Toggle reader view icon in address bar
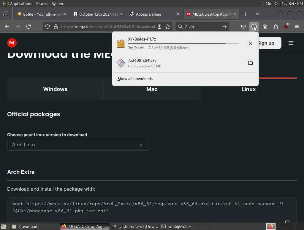304x230 pixels. (159, 27)
